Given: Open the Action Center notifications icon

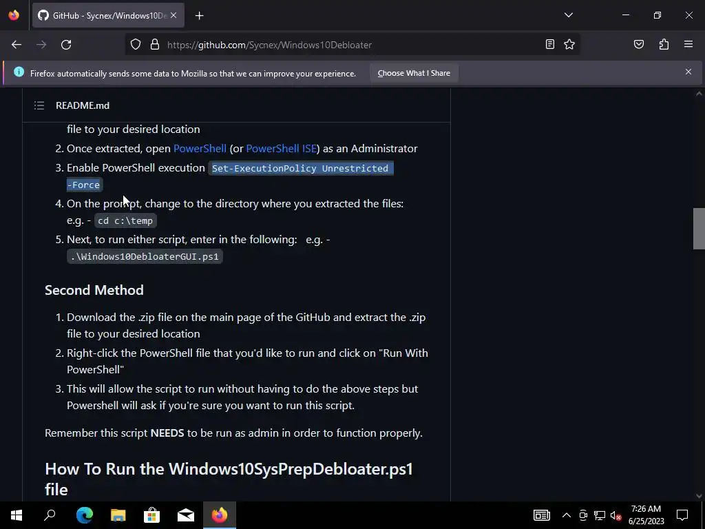Looking at the screenshot, I should coord(682,515).
